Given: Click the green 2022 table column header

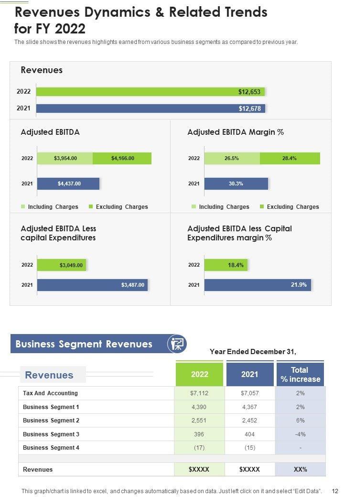Looking at the screenshot, I should tap(199, 374).
